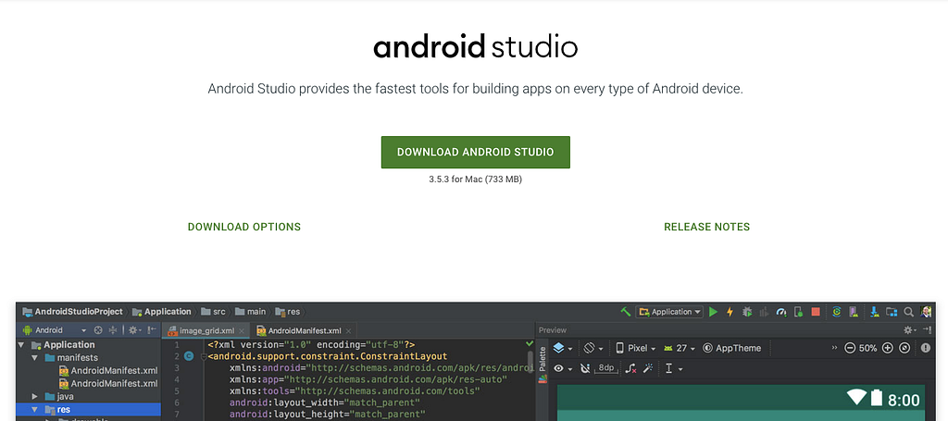Viewport: 948px width, 421px height.
Task: Close the AndroidManifest.xml editor tab
Action: 348,331
